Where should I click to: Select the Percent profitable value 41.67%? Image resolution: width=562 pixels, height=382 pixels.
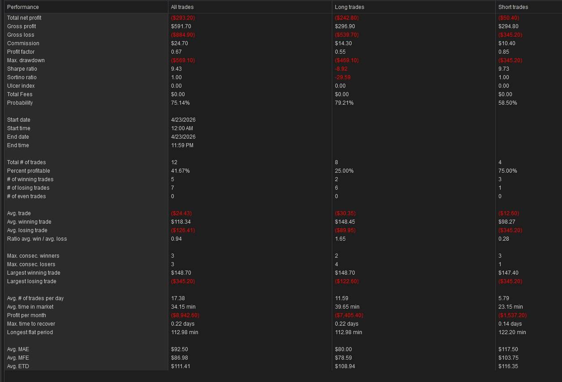click(x=180, y=171)
